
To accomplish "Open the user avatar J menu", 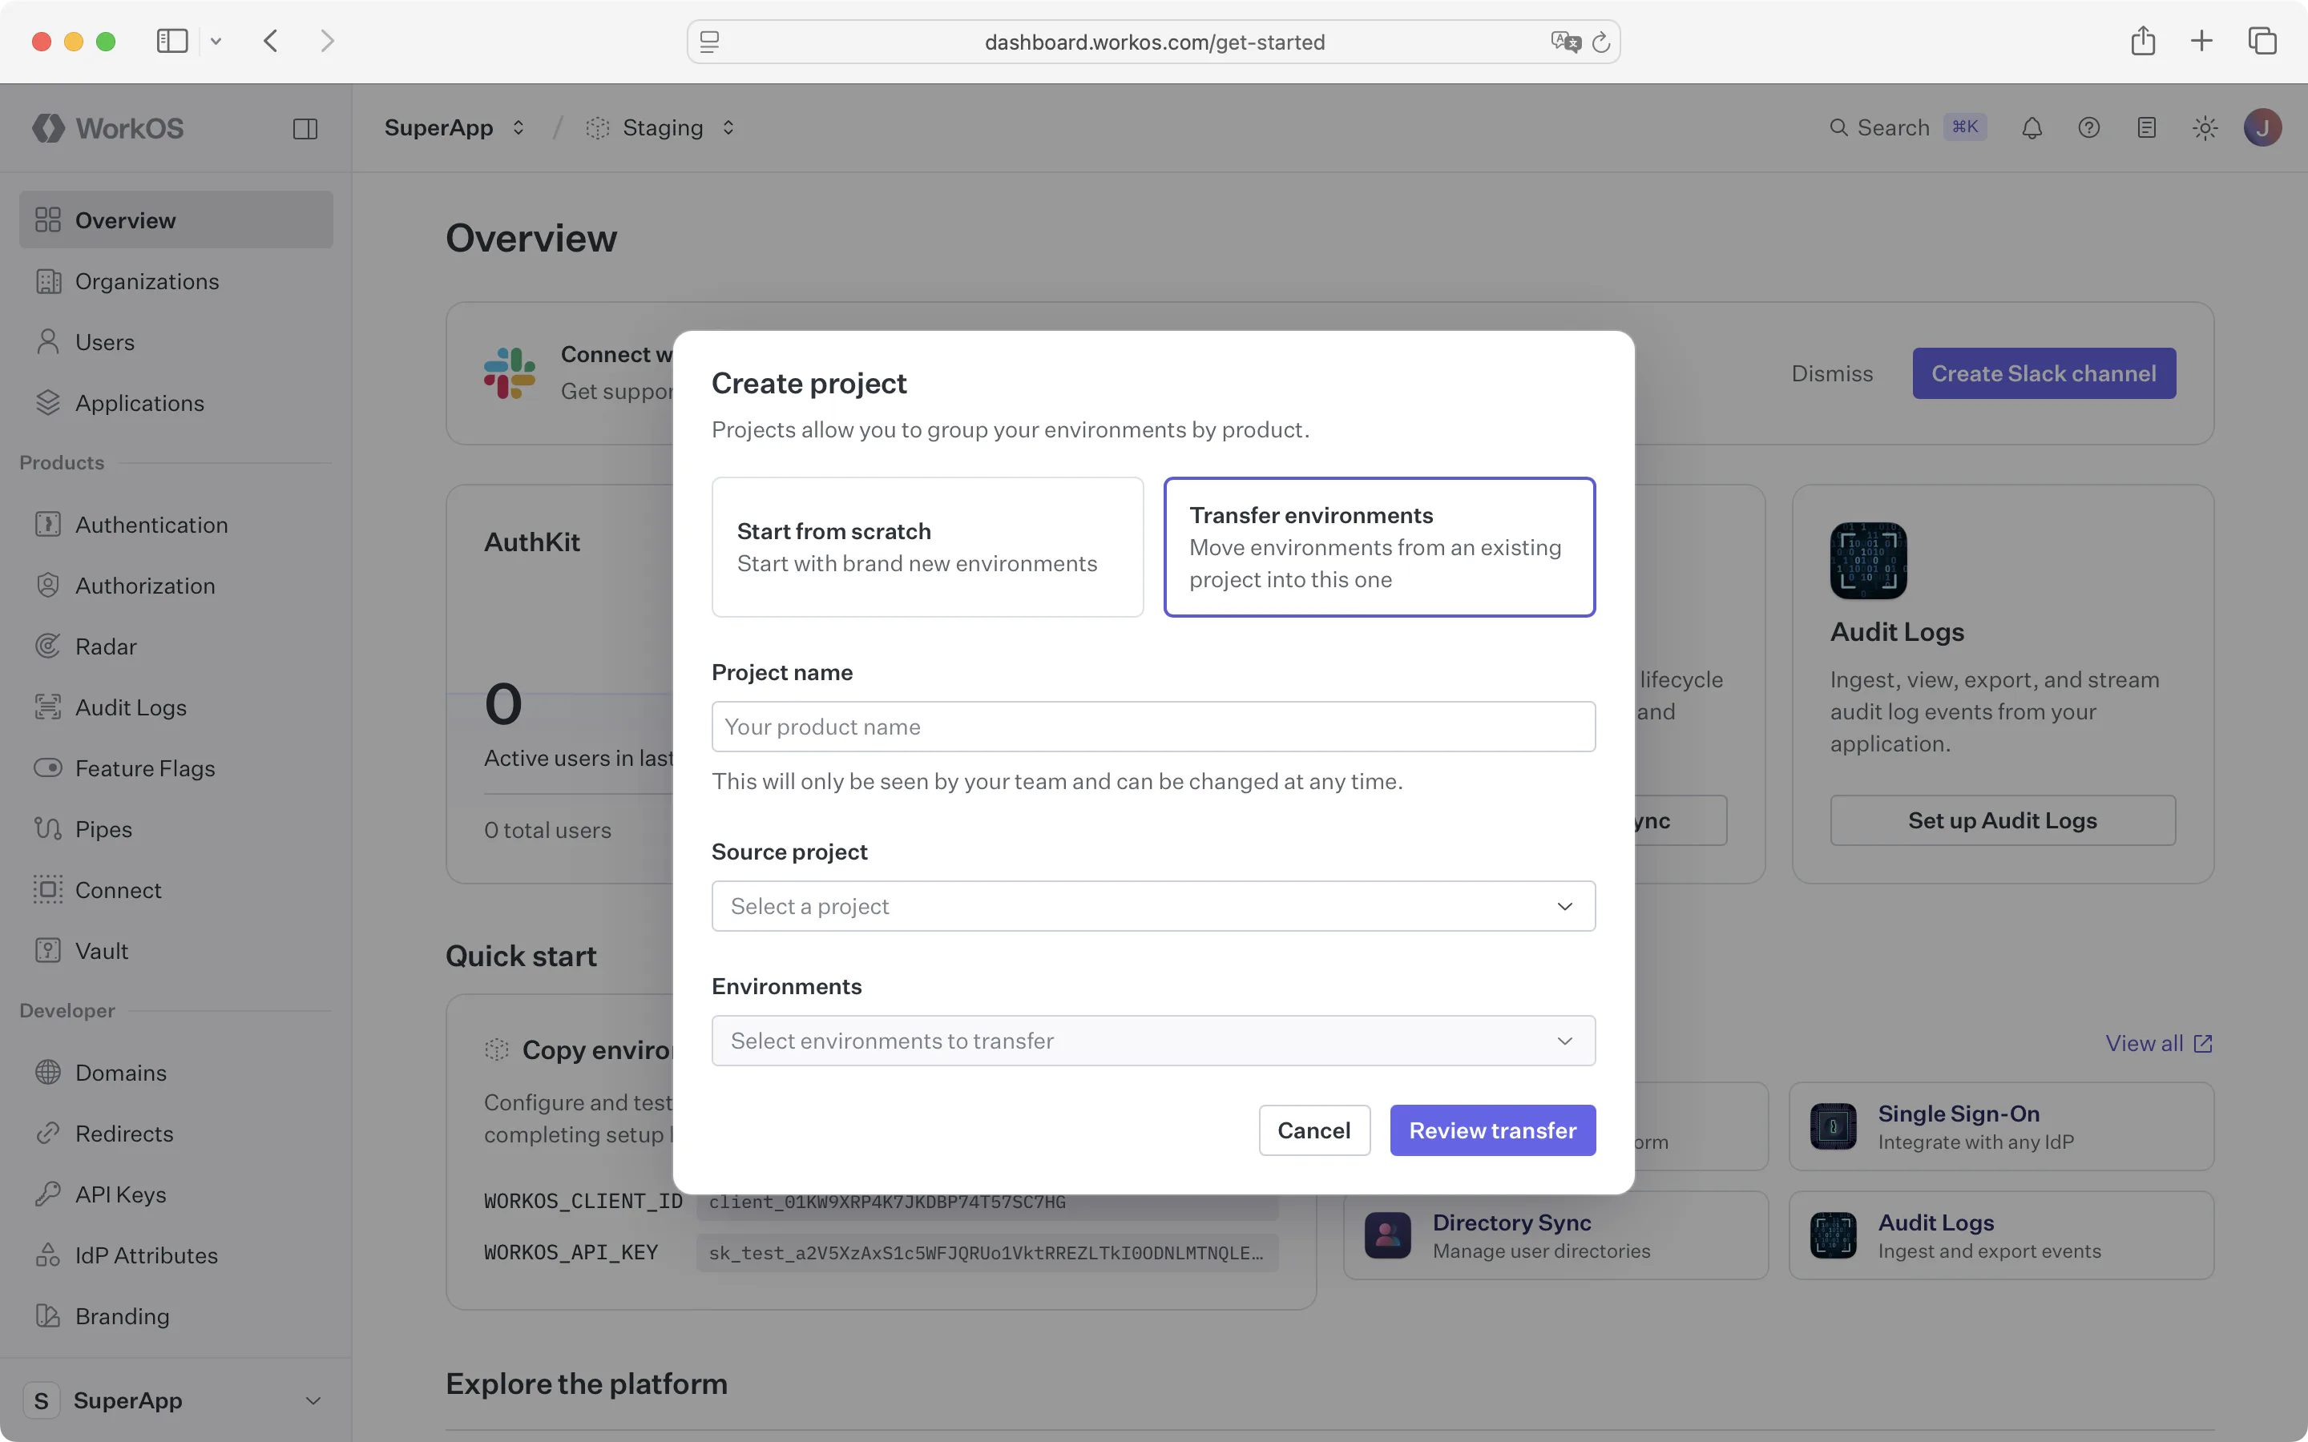I will [x=2262, y=128].
